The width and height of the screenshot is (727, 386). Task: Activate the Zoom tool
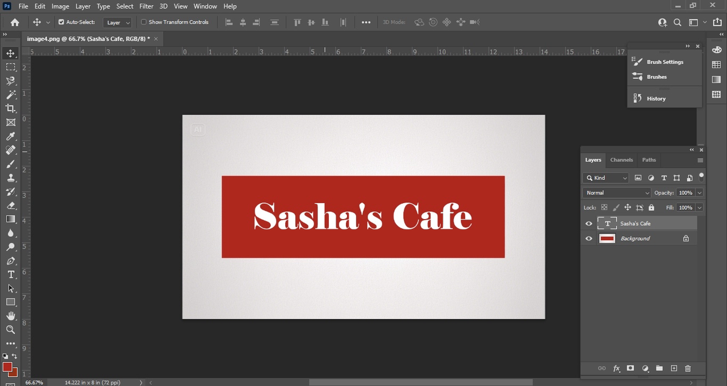(11, 330)
